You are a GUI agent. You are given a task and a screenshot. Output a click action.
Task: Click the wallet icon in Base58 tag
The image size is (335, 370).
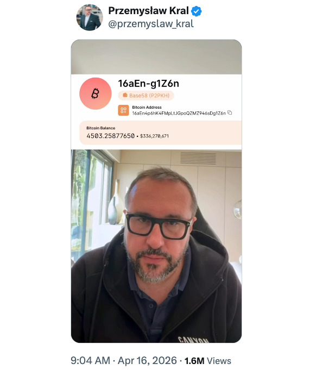(125, 95)
